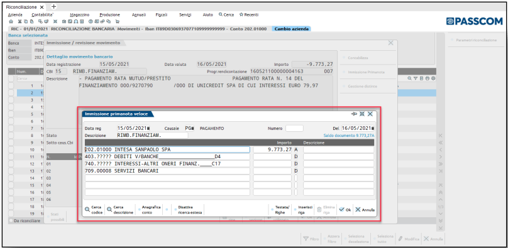Open the Magazzino menu
This screenshot has width=508, height=248.
tap(80, 14)
